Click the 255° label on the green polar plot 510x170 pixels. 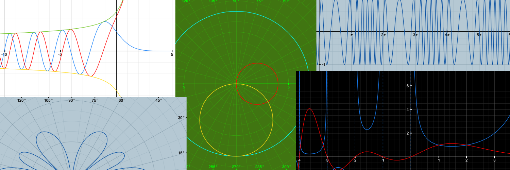213,167
